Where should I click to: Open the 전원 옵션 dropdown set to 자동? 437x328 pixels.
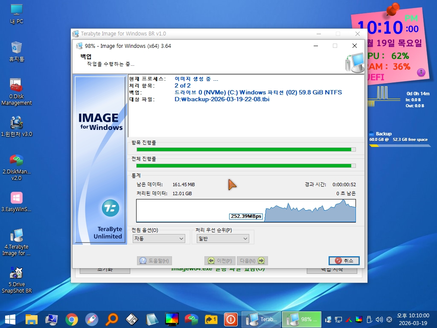point(159,238)
